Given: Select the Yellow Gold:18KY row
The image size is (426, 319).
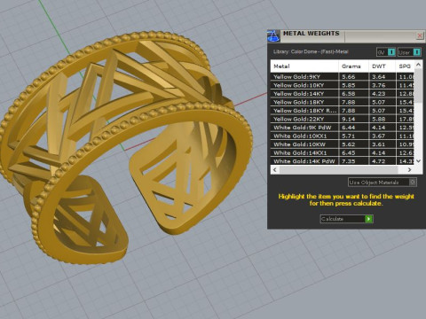Looking at the screenshot, I should [343, 102].
